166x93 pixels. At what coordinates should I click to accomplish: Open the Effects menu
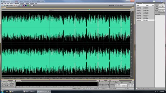coord(12,3)
